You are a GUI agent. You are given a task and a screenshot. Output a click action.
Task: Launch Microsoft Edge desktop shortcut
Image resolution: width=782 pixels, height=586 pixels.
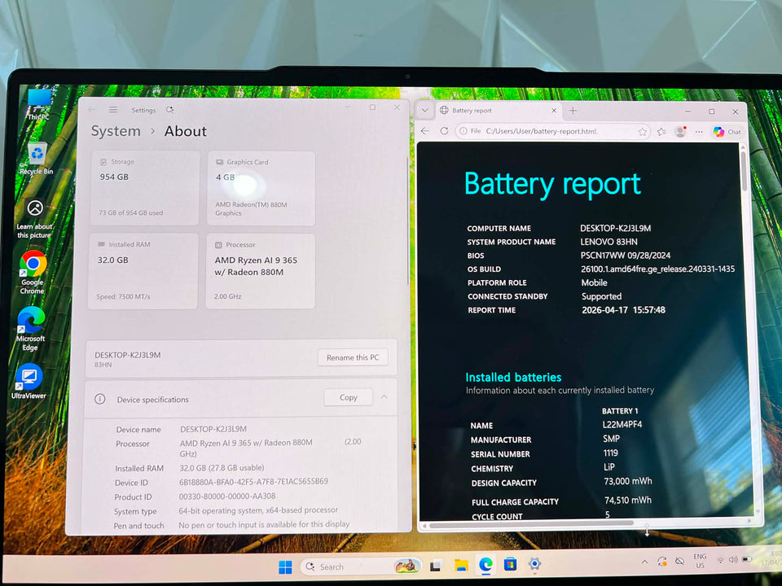[x=31, y=328]
